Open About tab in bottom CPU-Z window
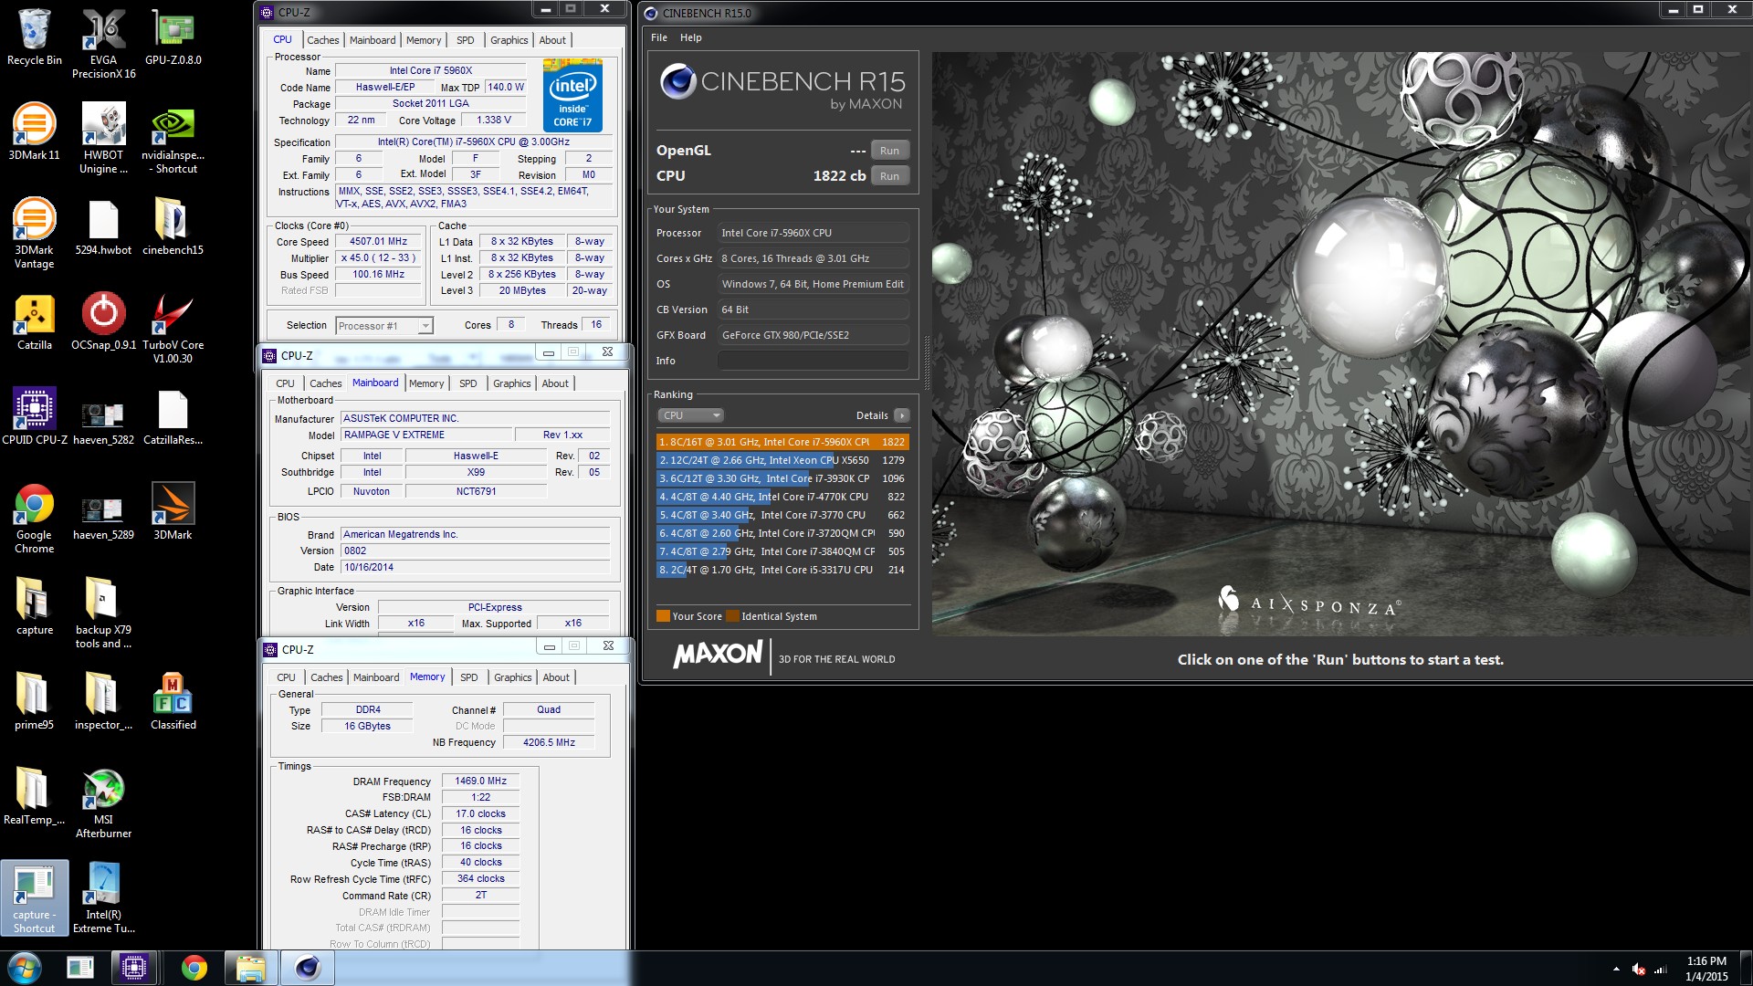This screenshot has width=1753, height=986. (x=556, y=677)
